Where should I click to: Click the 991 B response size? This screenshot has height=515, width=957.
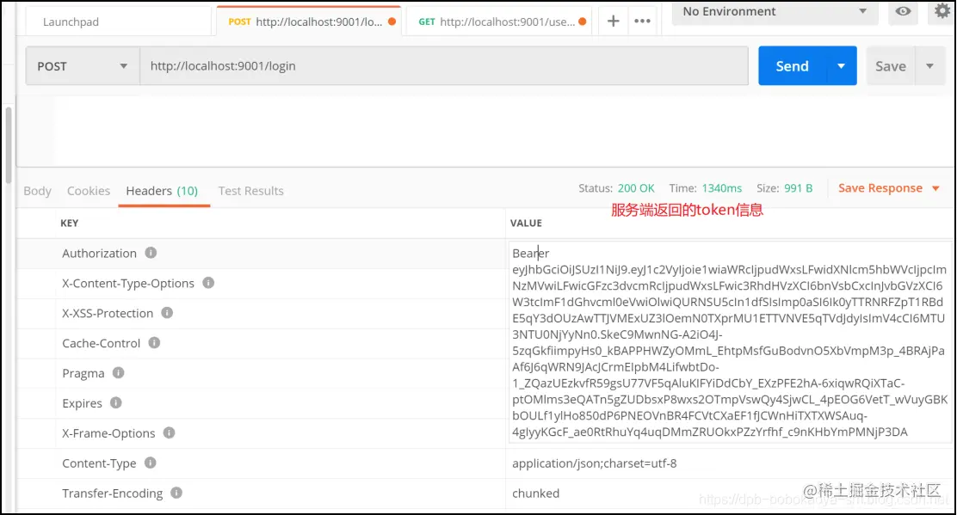coord(799,188)
